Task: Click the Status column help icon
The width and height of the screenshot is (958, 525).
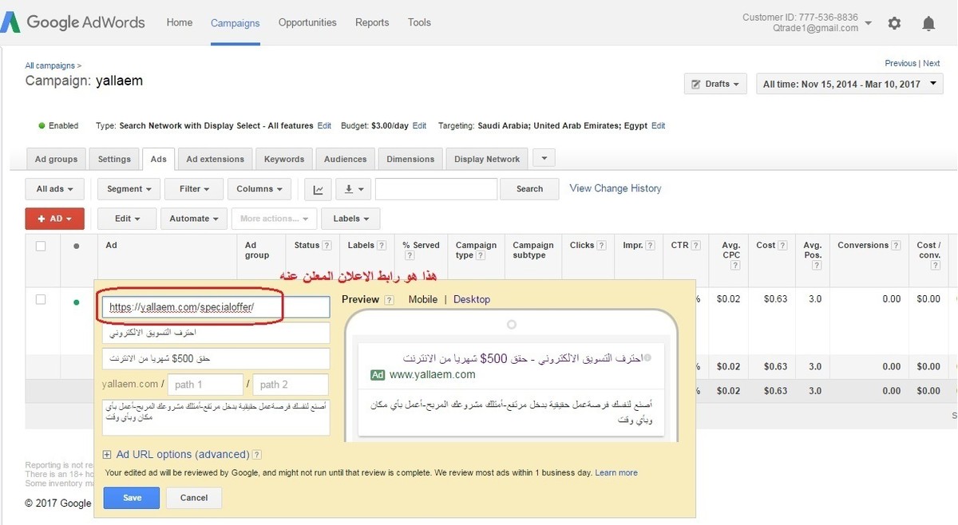Action: pyautogui.click(x=327, y=246)
